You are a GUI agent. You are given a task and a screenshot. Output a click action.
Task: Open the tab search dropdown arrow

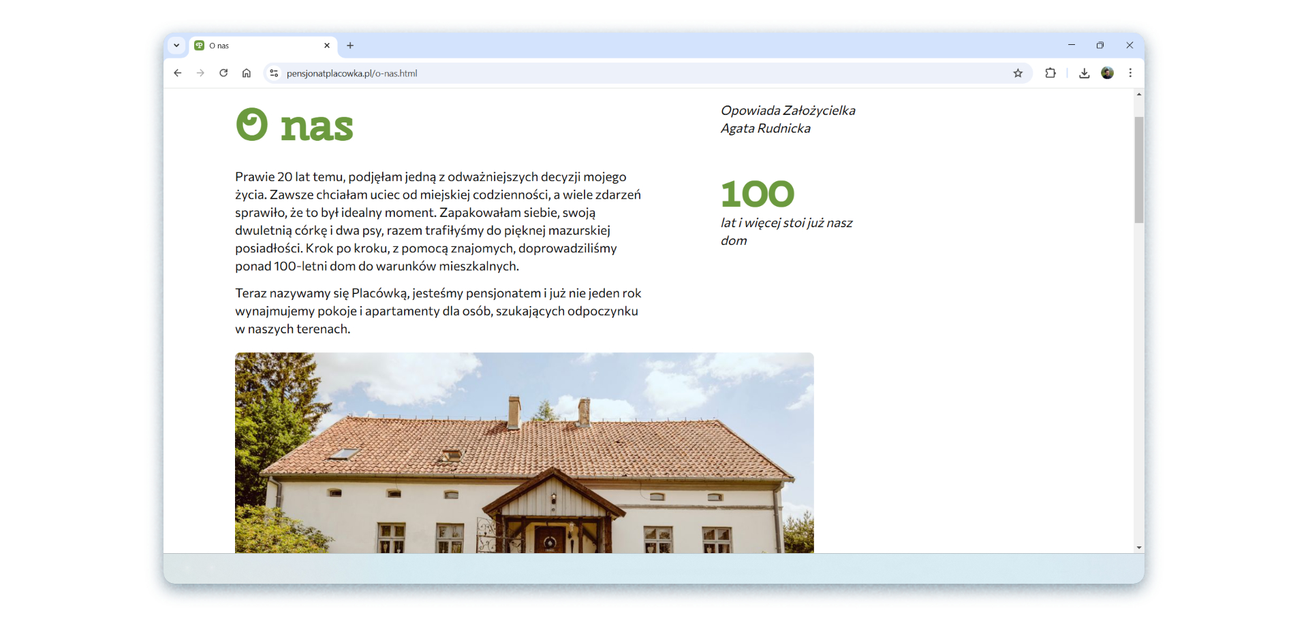coord(176,46)
